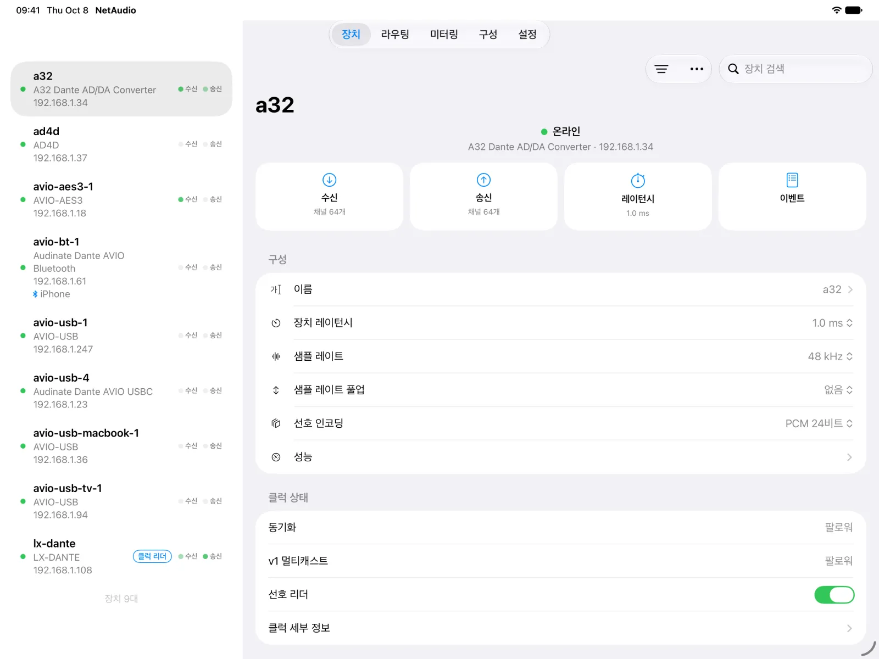879x659 pixels.
Task: Open the three-dot more options menu
Action: pos(697,69)
